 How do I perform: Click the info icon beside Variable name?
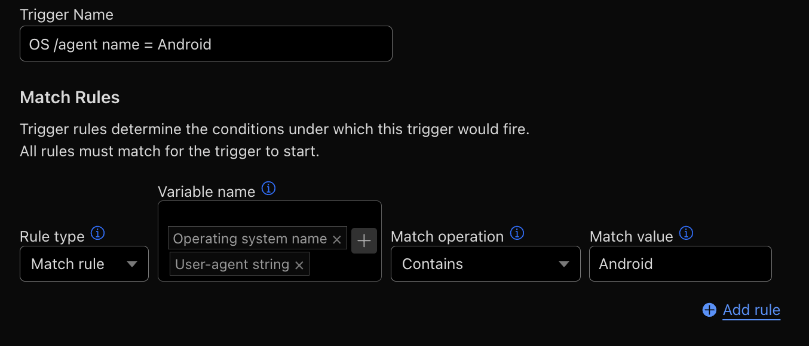click(x=269, y=189)
